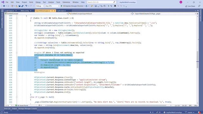This screenshot has height=114, width=203.
Task: Open the 110 % zoom dropdown
Action: pyautogui.click(x=8, y=105)
